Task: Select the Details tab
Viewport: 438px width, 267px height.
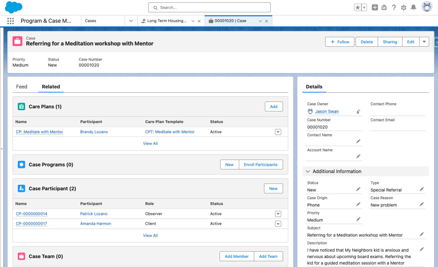Action: pos(314,87)
